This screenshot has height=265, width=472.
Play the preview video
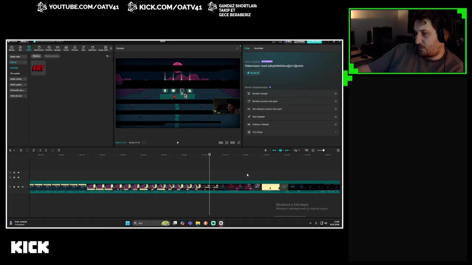point(178,142)
